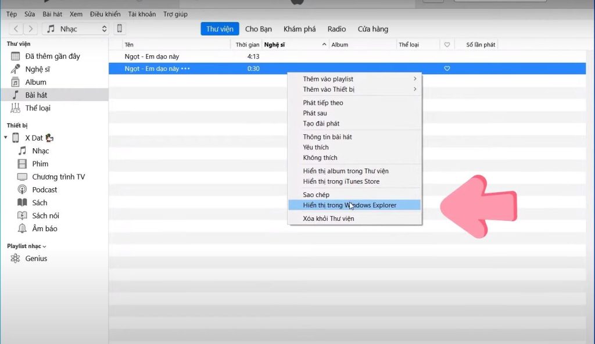Screen dimensions: 595x344
Task: Click the forward navigation arrow
Action: click(x=30, y=29)
